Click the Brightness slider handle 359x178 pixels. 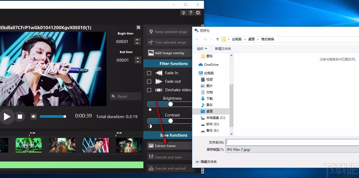(170, 104)
